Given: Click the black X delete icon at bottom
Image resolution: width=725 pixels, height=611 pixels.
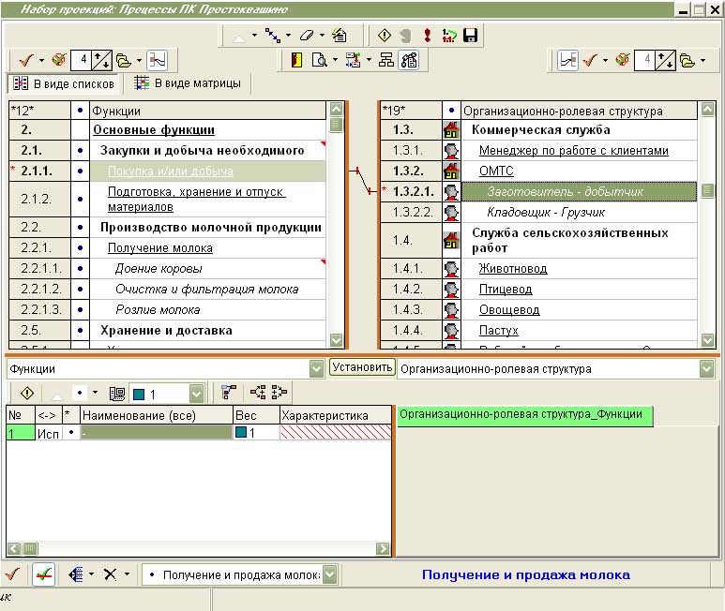Looking at the screenshot, I should click(110, 574).
